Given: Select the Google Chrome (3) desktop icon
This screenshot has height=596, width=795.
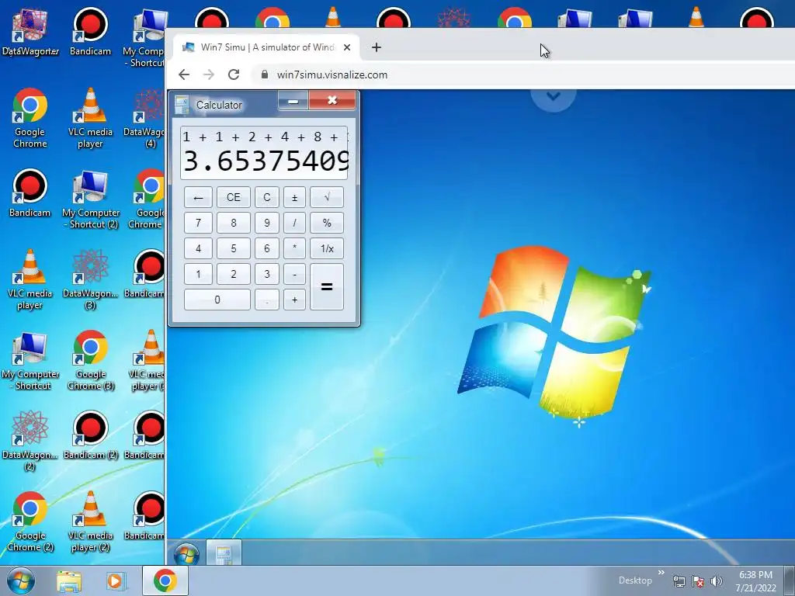Looking at the screenshot, I should [x=91, y=360].
